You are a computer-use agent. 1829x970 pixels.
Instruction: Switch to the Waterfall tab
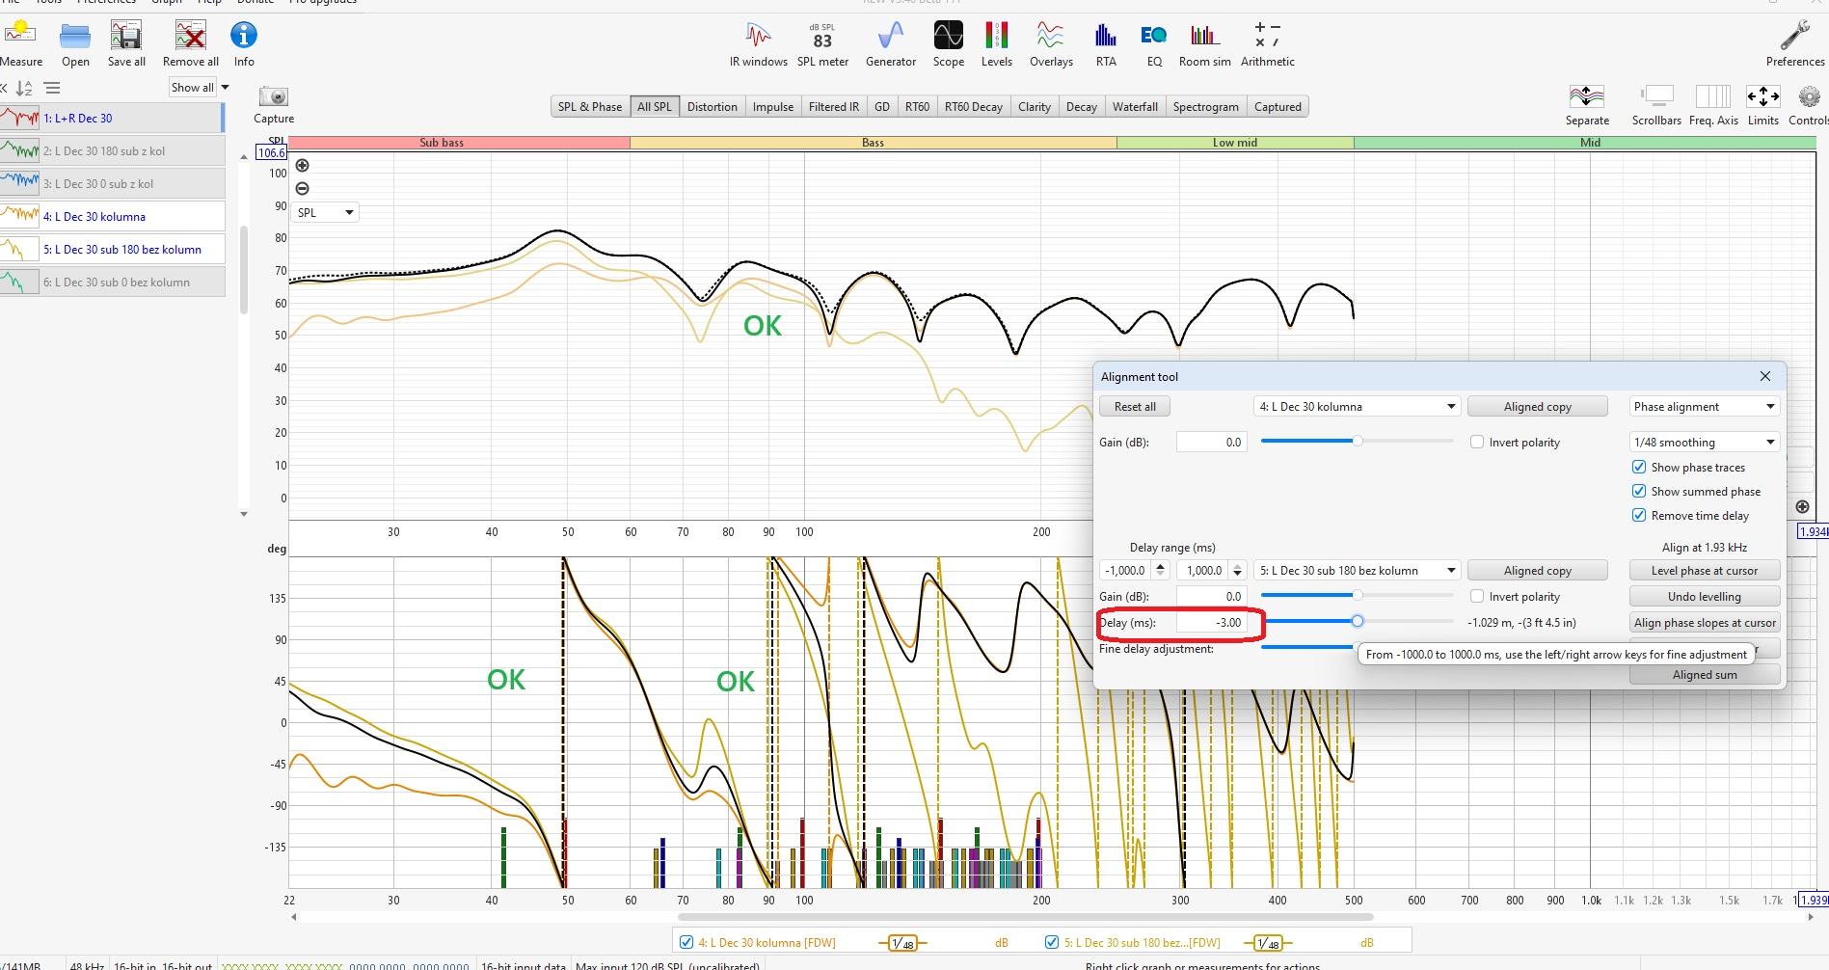click(1134, 107)
